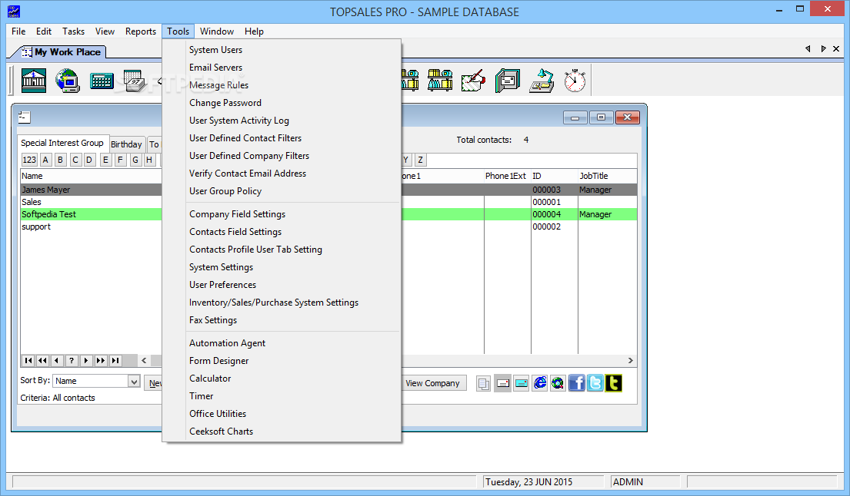Viewport: 850px width, 496px height.
Task: Open the File menu
Action: (18, 31)
